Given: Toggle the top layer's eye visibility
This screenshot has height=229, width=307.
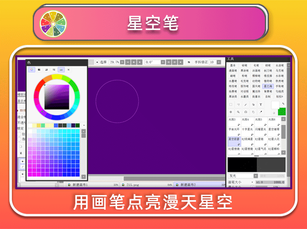Looking at the screenshot, I should [x=23, y=162].
